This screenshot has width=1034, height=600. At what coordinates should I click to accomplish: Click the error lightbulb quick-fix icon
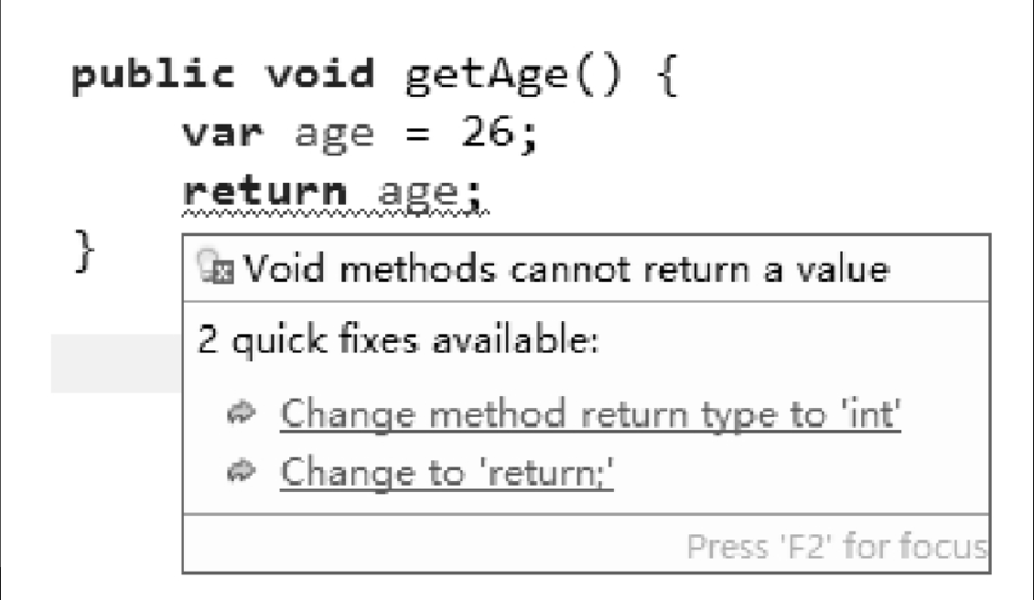pyautogui.click(x=215, y=268)
